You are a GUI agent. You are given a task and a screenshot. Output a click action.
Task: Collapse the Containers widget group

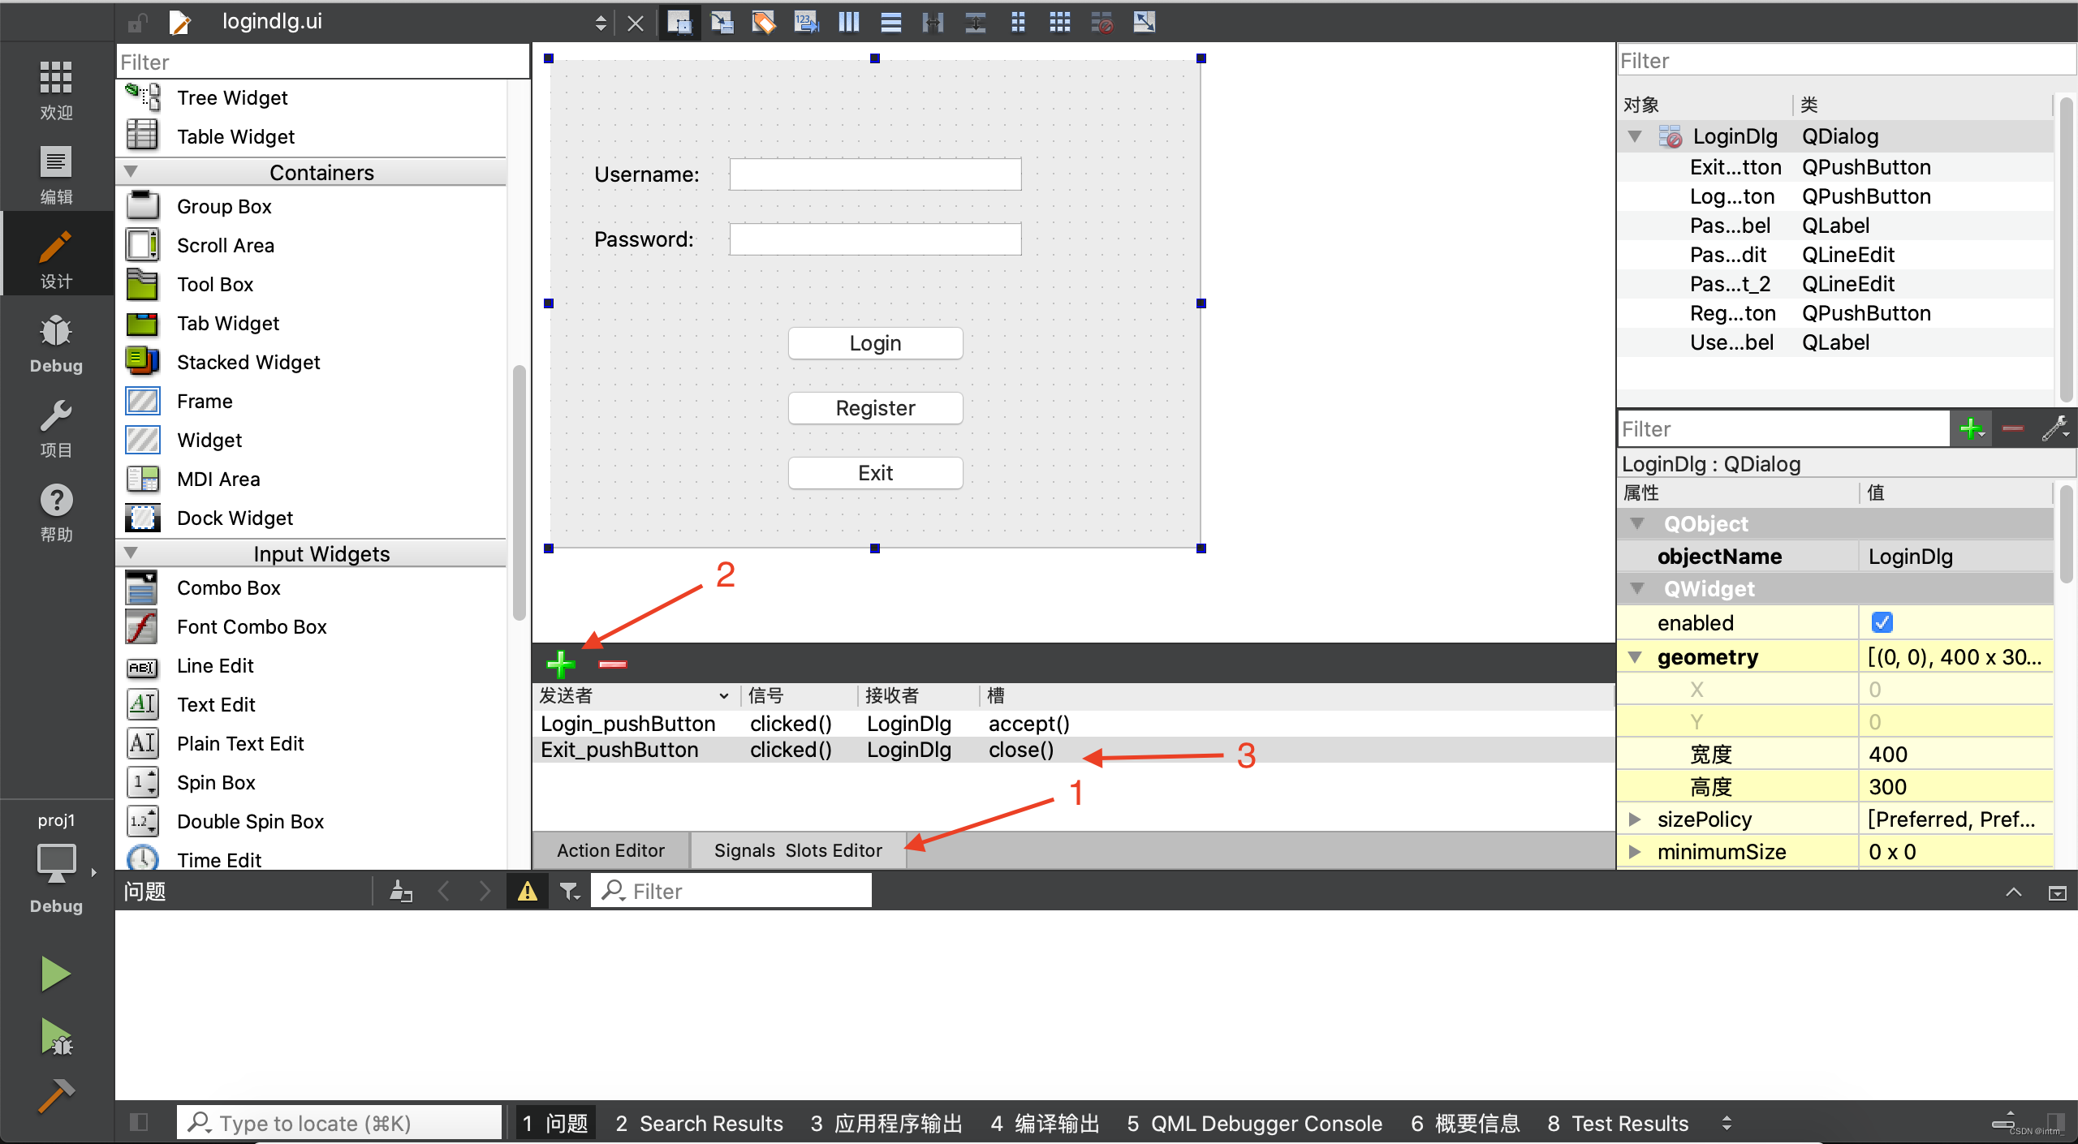coord(131,172)
